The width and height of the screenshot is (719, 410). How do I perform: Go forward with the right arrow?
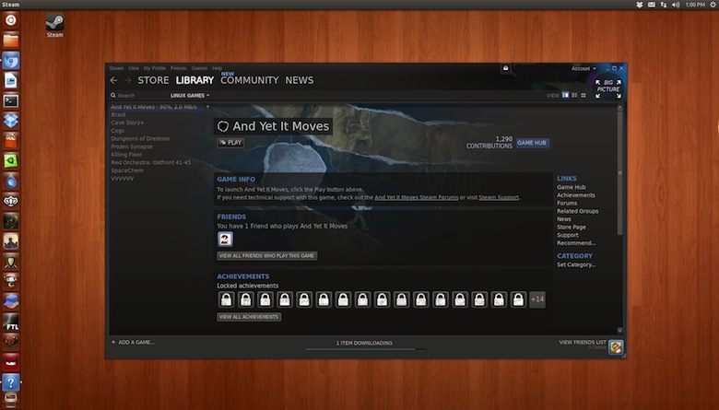128,80
